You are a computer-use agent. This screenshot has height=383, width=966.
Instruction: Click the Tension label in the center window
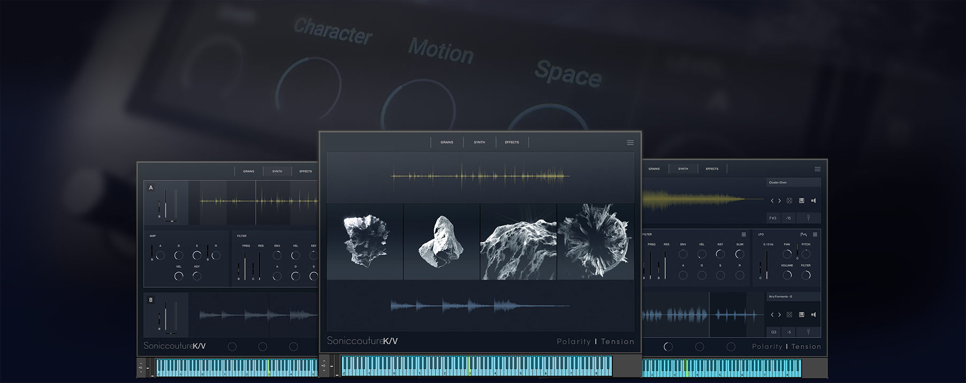pyautogui.click(x=618, y=342)
